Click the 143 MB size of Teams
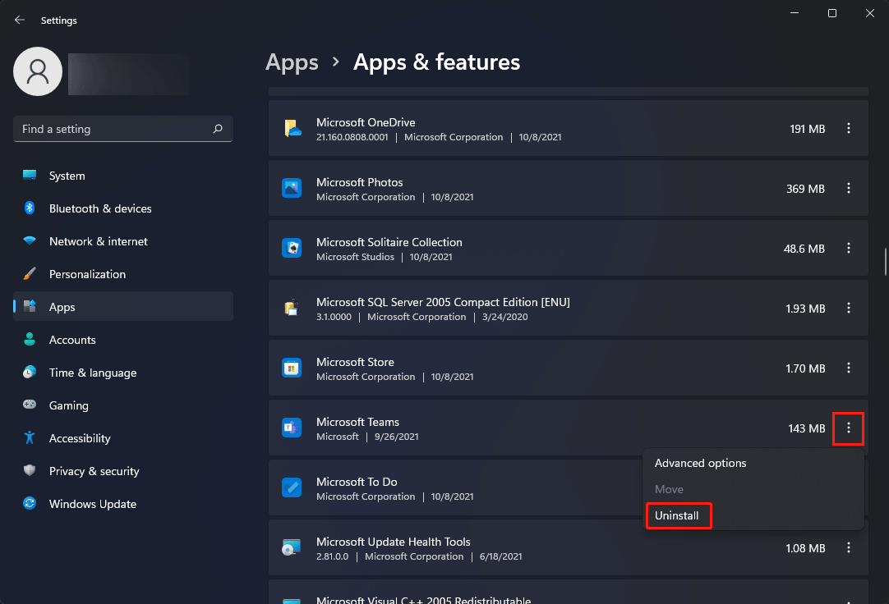The image size is (889, 604). [806, 428]
